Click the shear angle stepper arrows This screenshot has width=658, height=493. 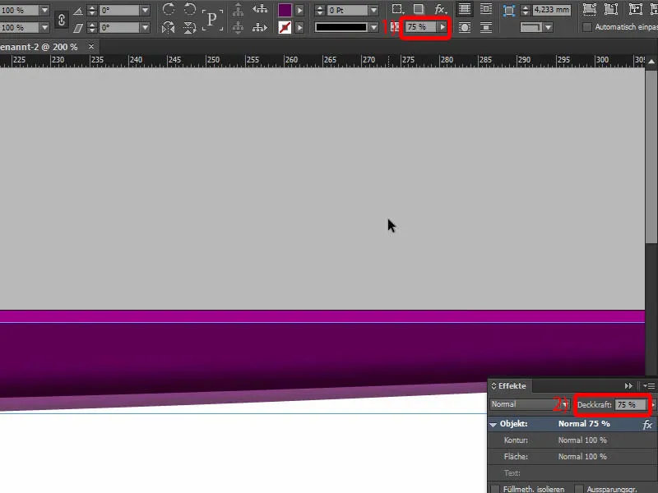point(92,28)
